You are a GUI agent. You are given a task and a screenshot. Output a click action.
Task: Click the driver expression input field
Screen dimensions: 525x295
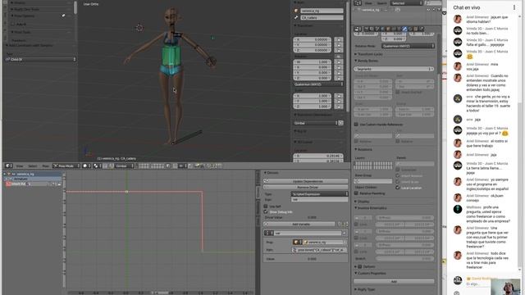coord(319,200)
